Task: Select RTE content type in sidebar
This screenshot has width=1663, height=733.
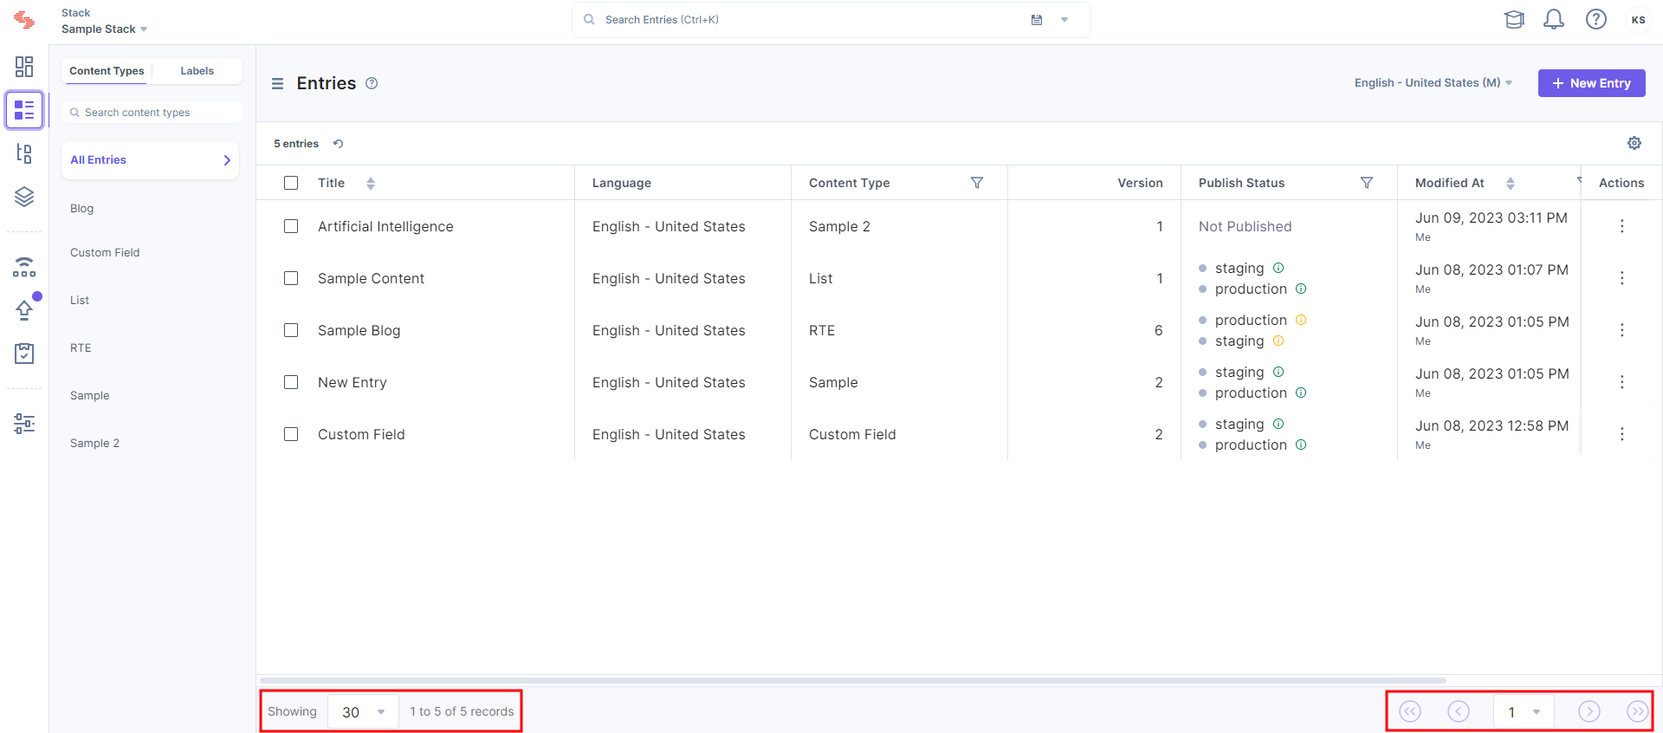Action: (x=81, y=348)
